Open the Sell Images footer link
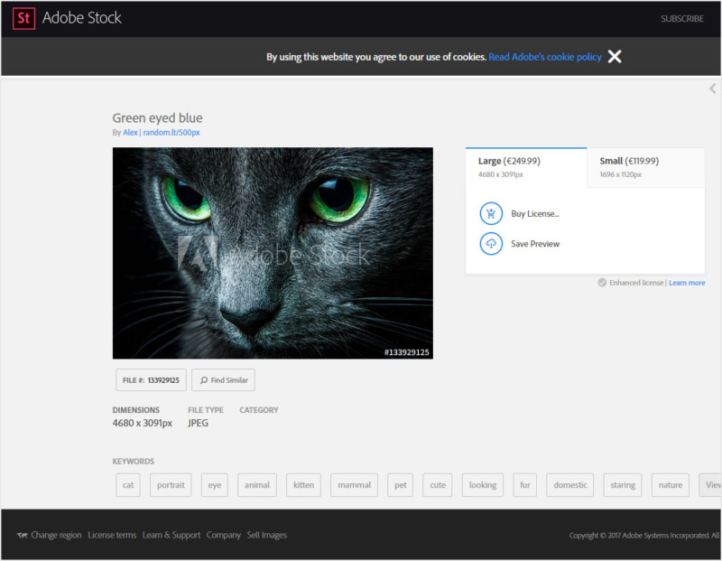Image resolution: width=722 pixels, height=561 pixels. 266,535
